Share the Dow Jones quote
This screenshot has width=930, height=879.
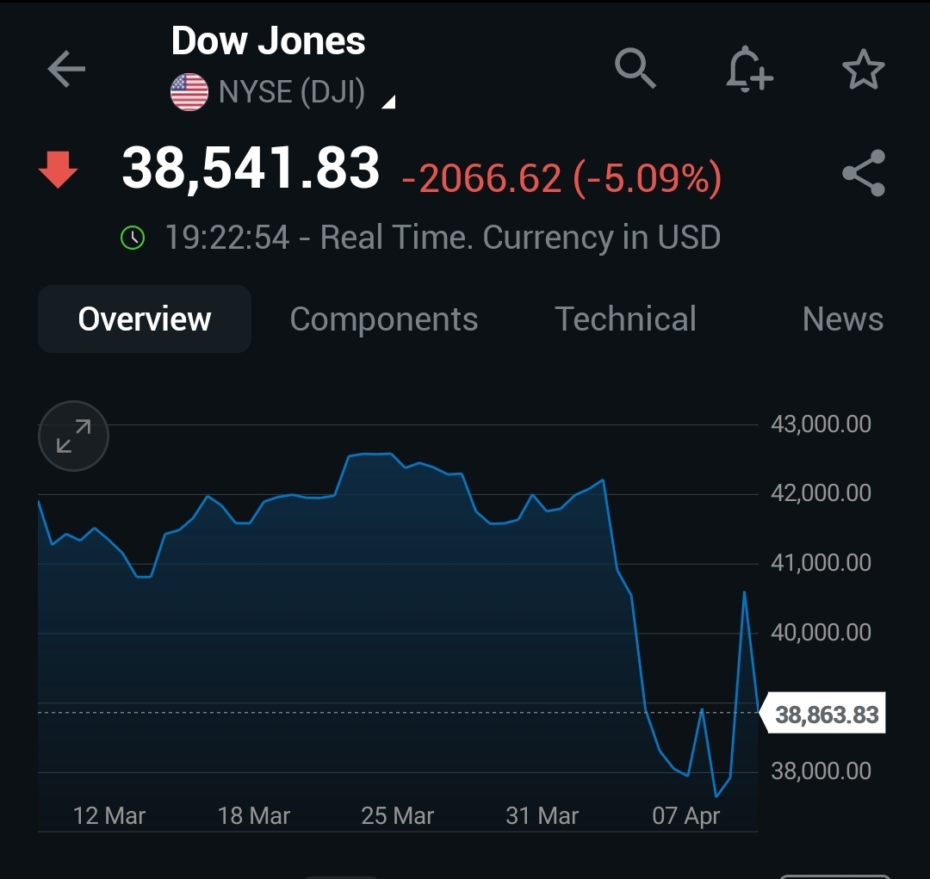click(863, 173)
